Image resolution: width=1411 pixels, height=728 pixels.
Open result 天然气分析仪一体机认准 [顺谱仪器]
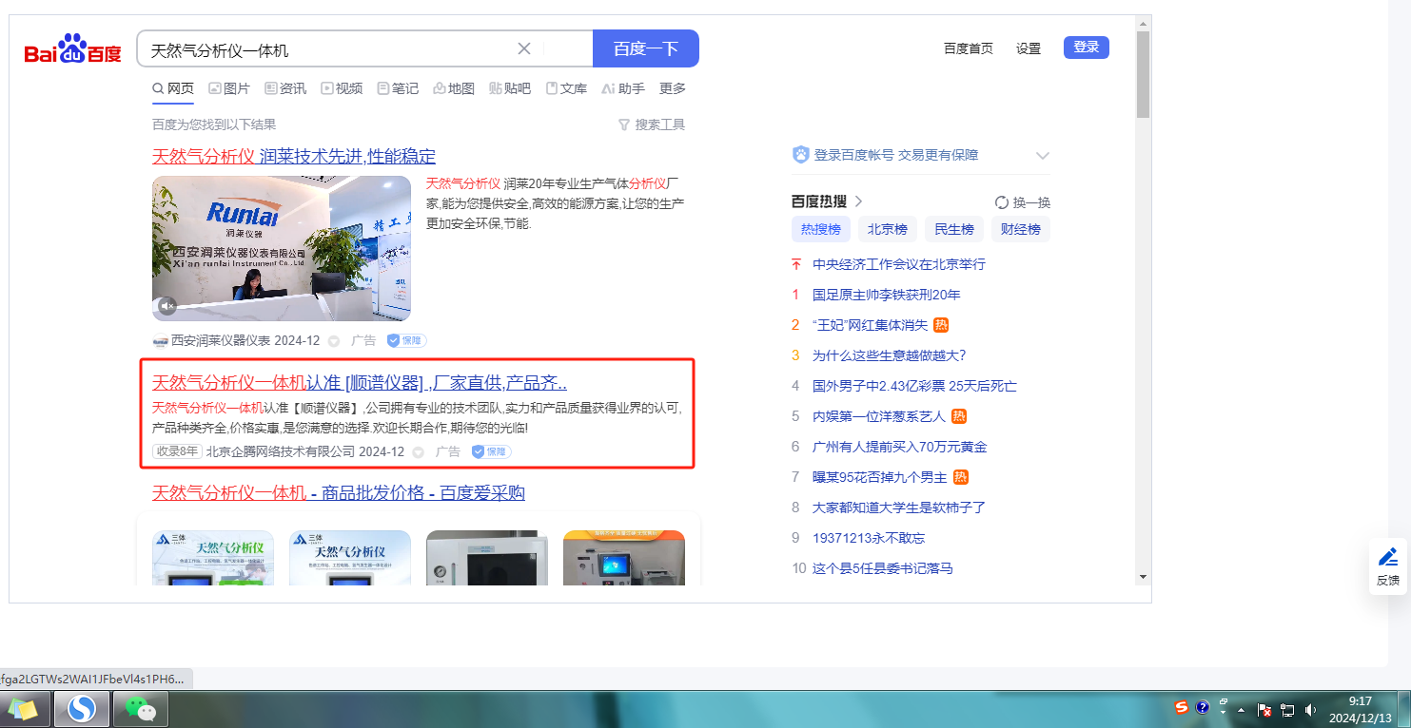click(360, 383)
